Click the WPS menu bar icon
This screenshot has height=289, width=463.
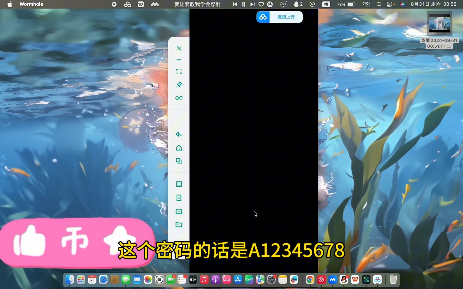pos(141,4)
